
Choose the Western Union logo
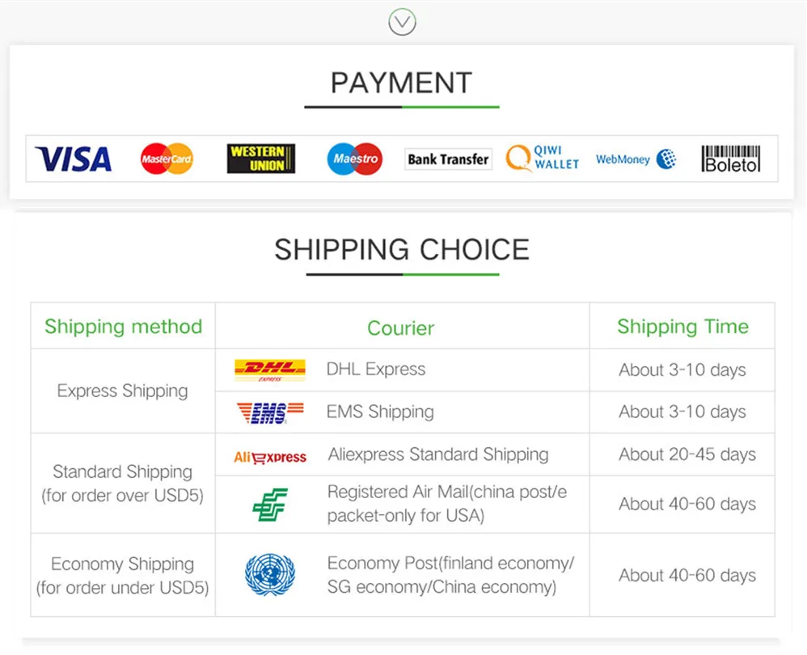(260, 158)
